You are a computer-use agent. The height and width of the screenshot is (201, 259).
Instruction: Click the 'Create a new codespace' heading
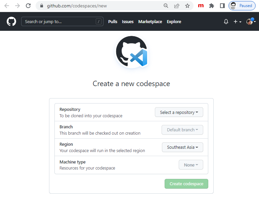click(131, 84)
